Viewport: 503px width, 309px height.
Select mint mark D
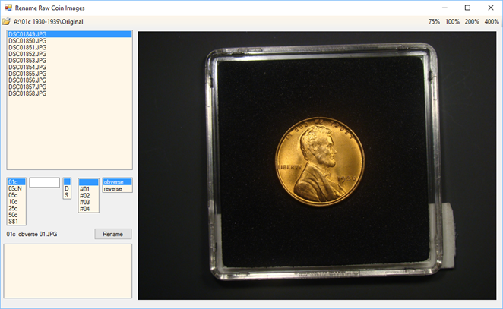(x=66, y=188)
